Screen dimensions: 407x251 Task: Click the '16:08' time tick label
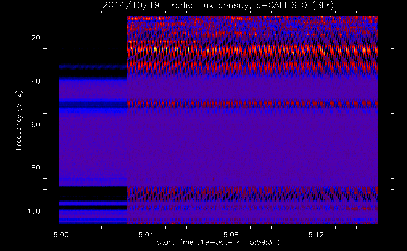pos(229,235)
